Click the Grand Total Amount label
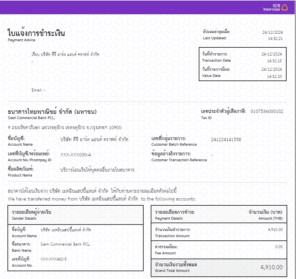 (172, 271)
